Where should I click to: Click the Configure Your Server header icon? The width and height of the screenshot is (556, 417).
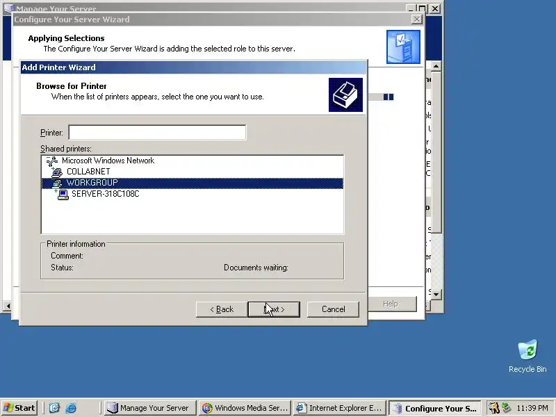tap(403, 47)
